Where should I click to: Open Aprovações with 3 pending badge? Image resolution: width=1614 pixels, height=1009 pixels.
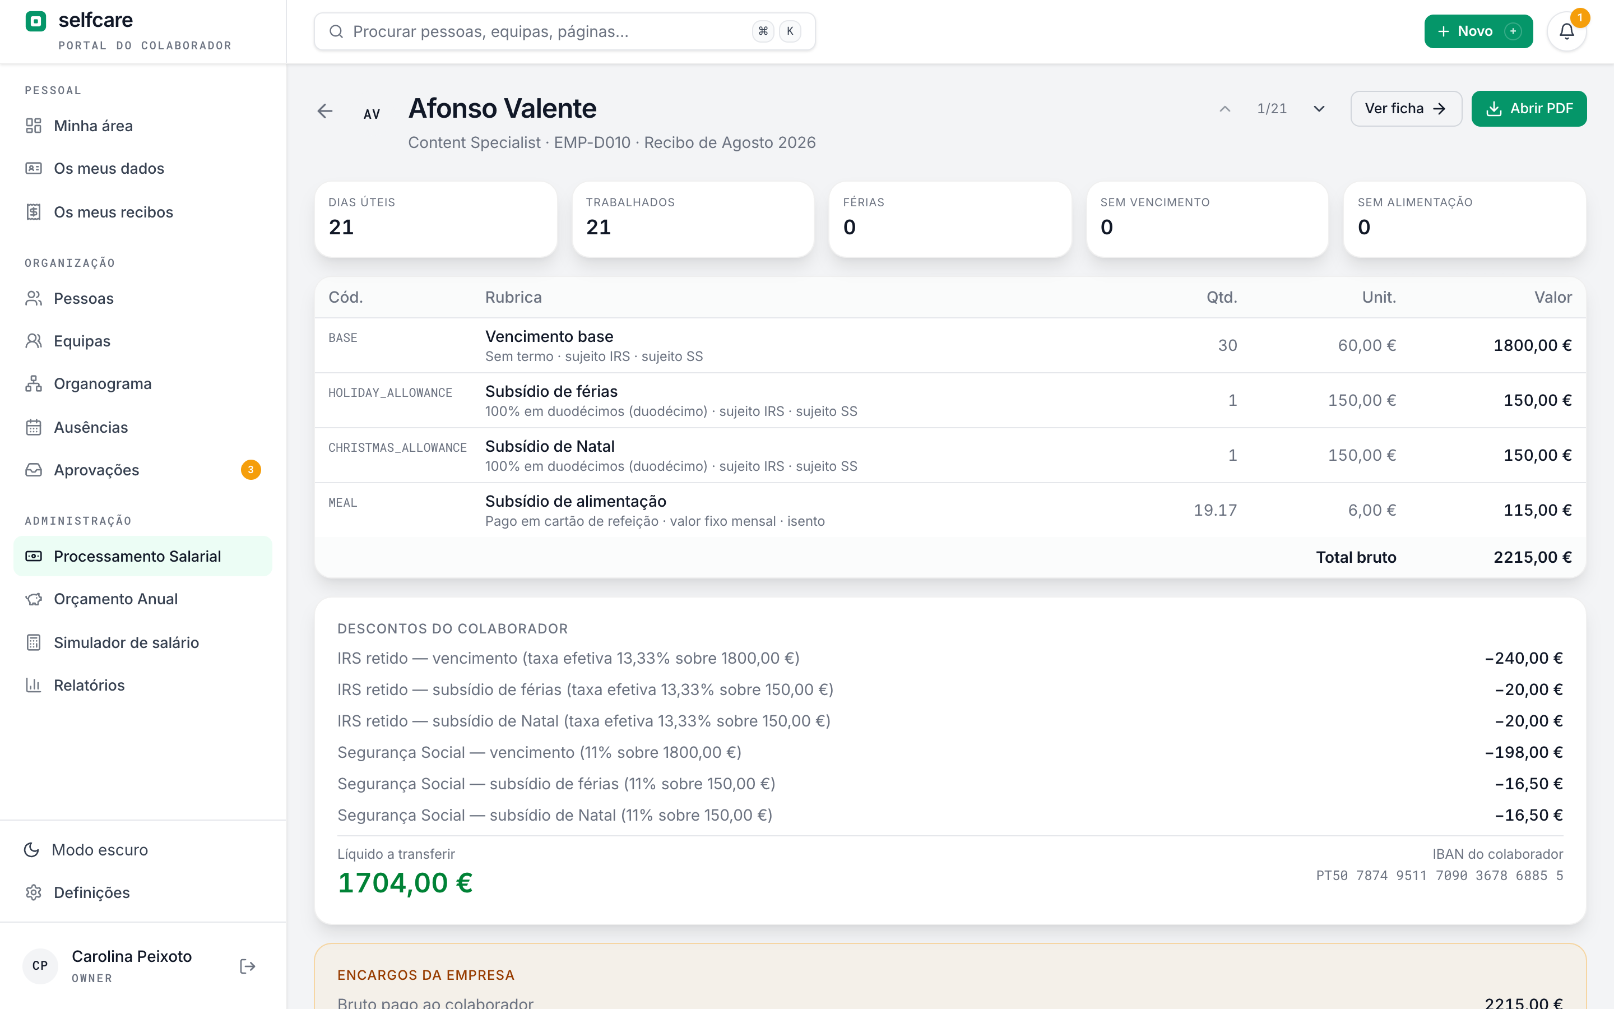click(143, 470)
